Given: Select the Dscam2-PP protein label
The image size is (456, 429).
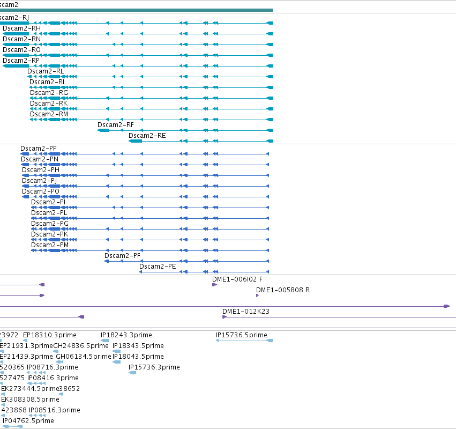Looking at the screenshot, I should point(39,149).
